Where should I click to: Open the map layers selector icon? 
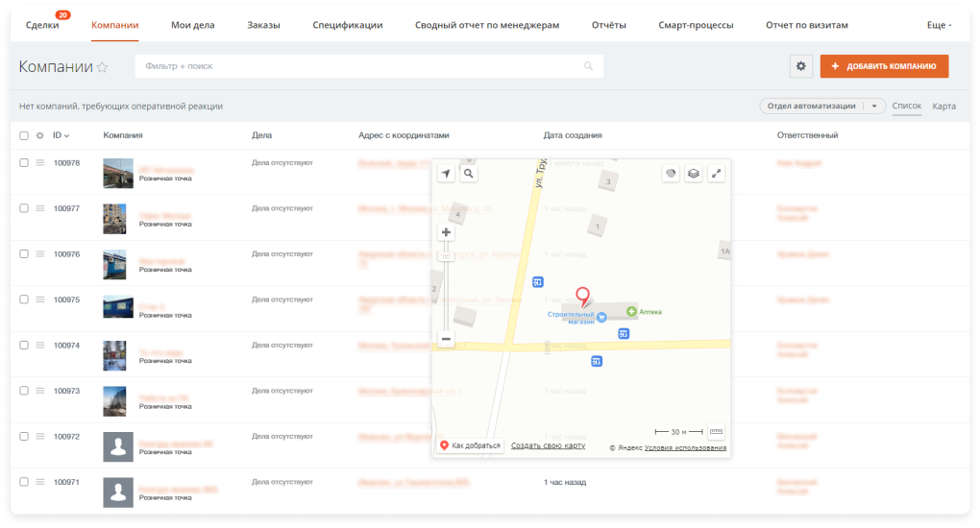coord(693,174)
